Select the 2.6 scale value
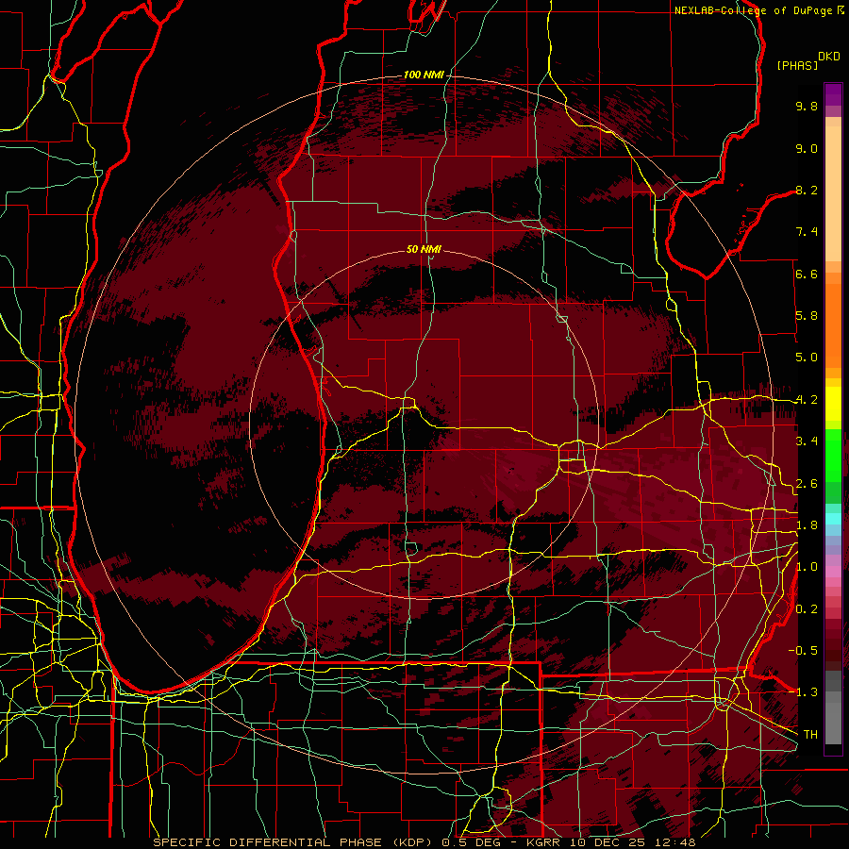 click(807, 484)
